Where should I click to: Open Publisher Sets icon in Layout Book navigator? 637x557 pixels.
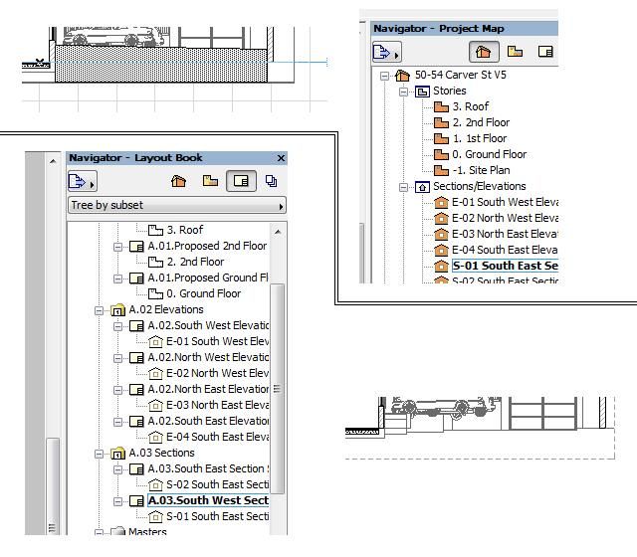tap(271, 181)
